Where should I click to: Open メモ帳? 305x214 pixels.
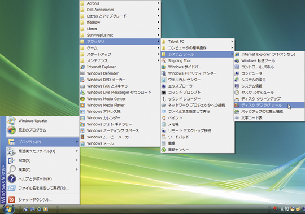(198, 124)
